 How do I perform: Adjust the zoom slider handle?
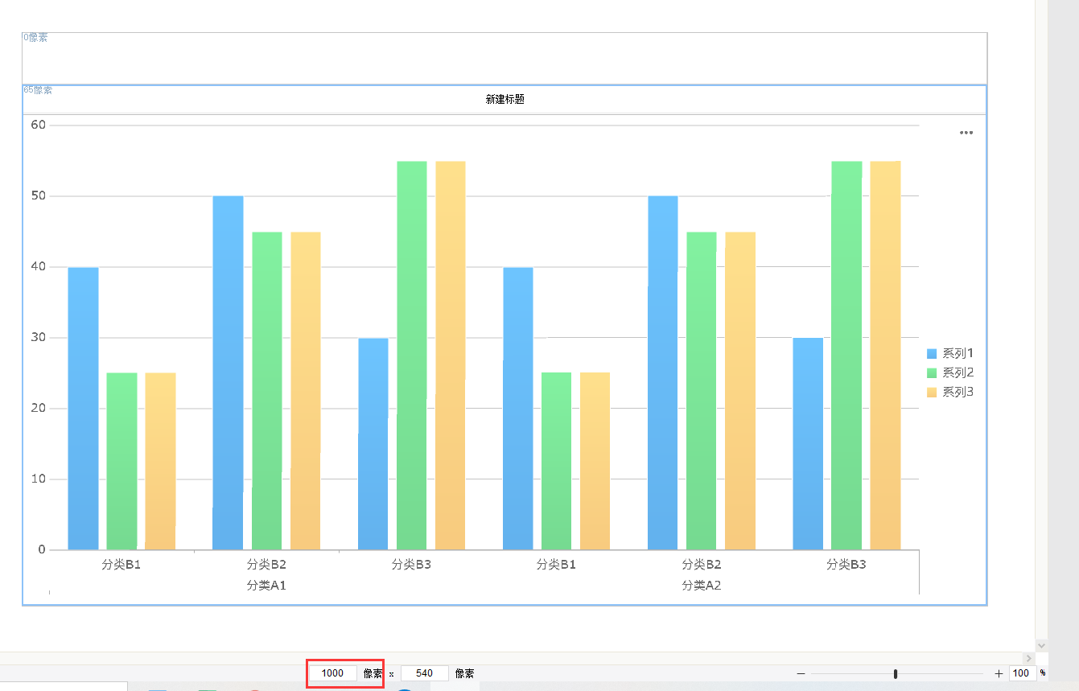896,673
